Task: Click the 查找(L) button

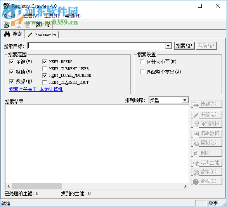Action: 206,181
